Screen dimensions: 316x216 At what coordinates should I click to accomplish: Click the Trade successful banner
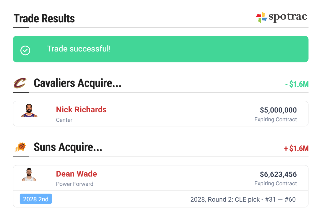coord(161,49)
